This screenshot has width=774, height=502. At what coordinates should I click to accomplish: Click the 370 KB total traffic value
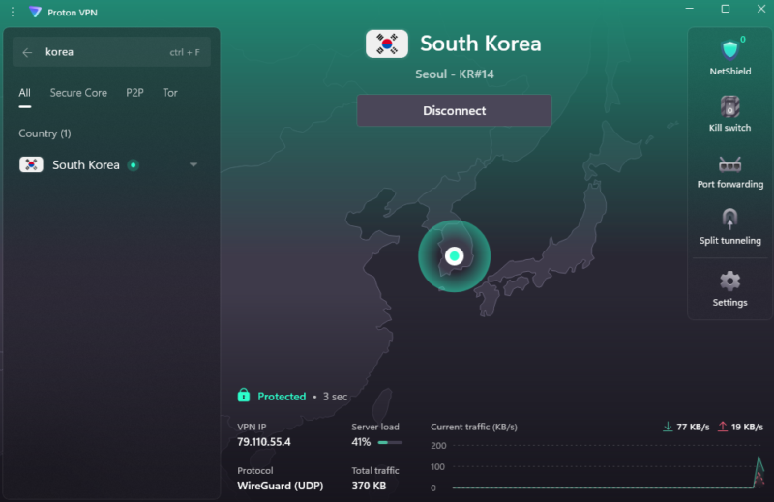(369, 486)
